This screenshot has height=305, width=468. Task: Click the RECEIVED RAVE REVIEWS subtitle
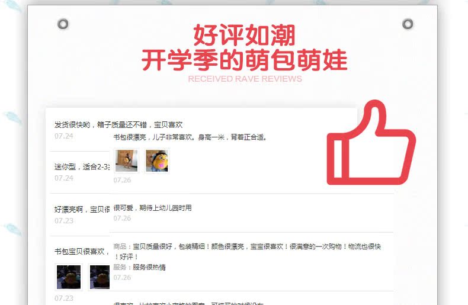(245, 79)
